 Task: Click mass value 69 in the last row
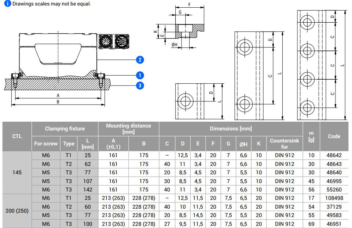[x=311, y=224]
